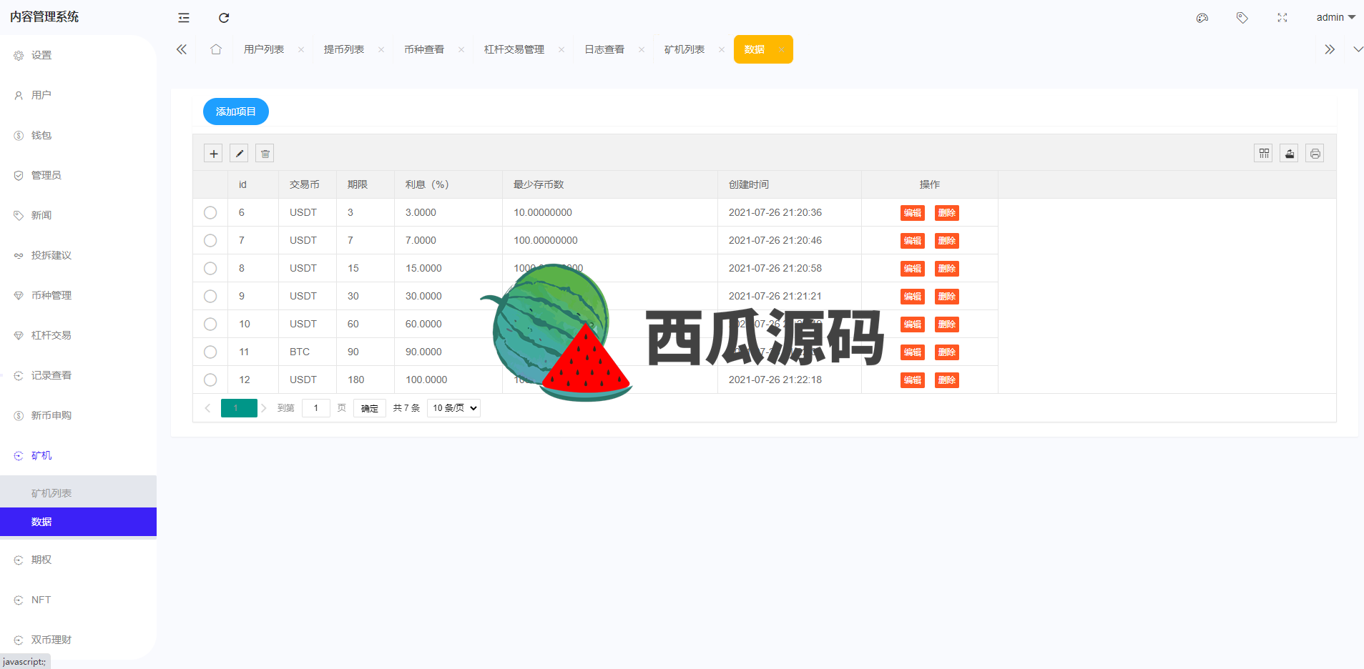The image size is (1364, 669).
Task: Open the 双币理财 sidebar menu
Action: [x=78, y=640]
